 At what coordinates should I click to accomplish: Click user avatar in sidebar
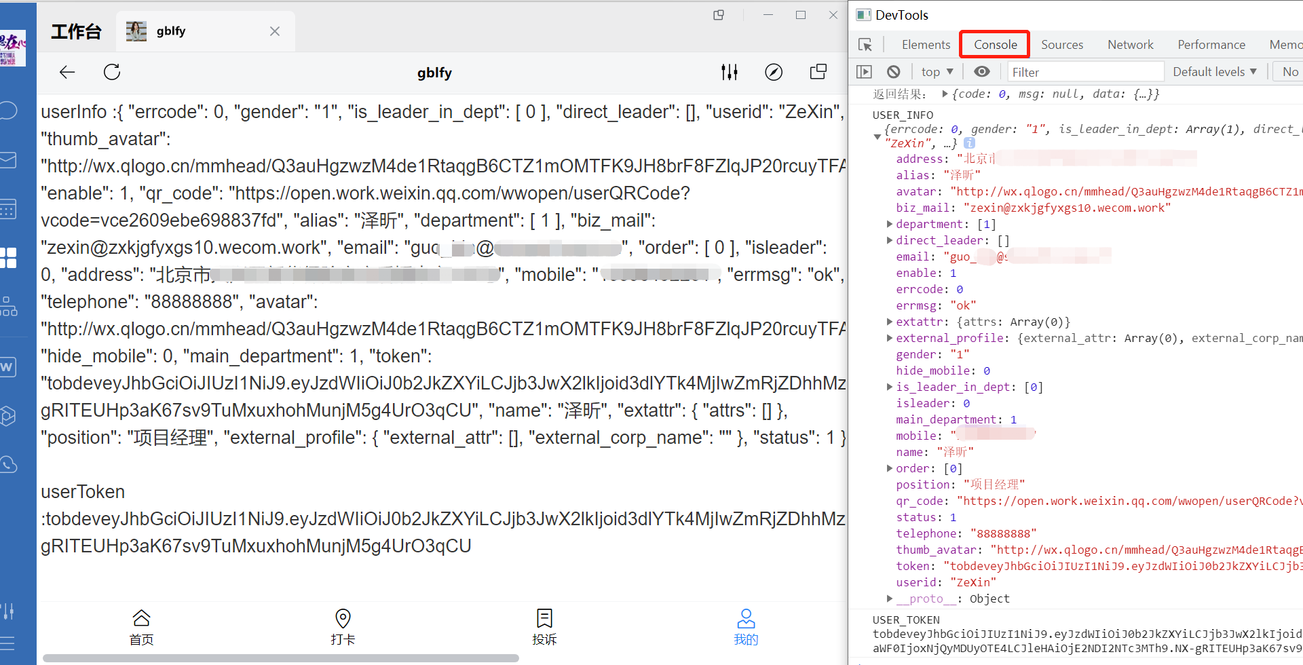tap(13, 48)
